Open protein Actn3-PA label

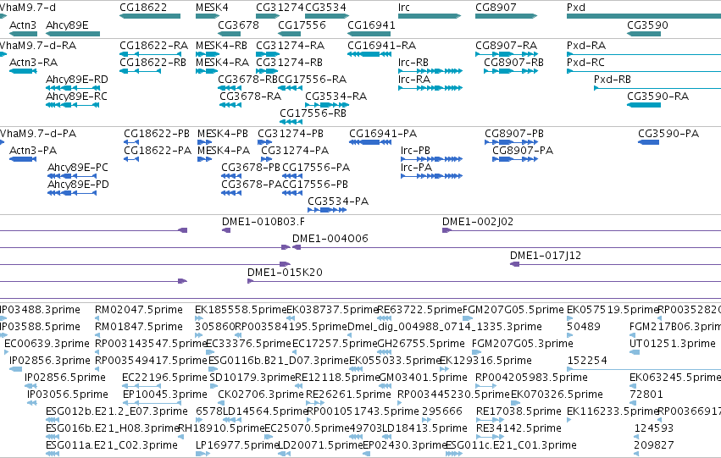pyautogui.click(x=33, y=151)
